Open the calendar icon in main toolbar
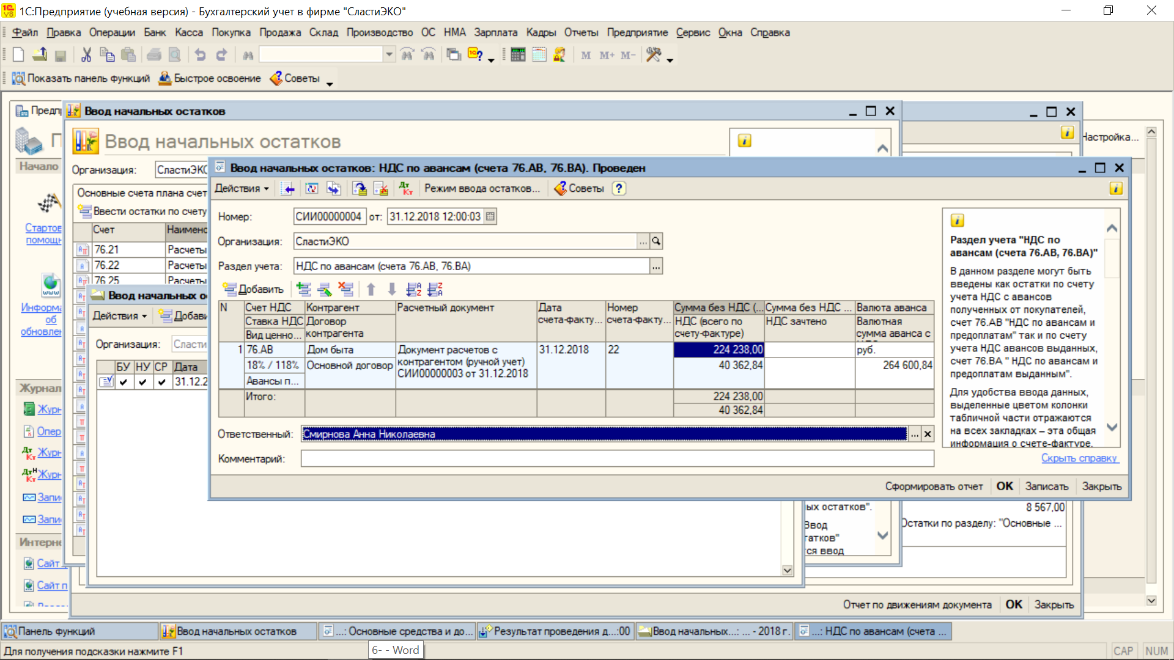 [x=539, y=55]
